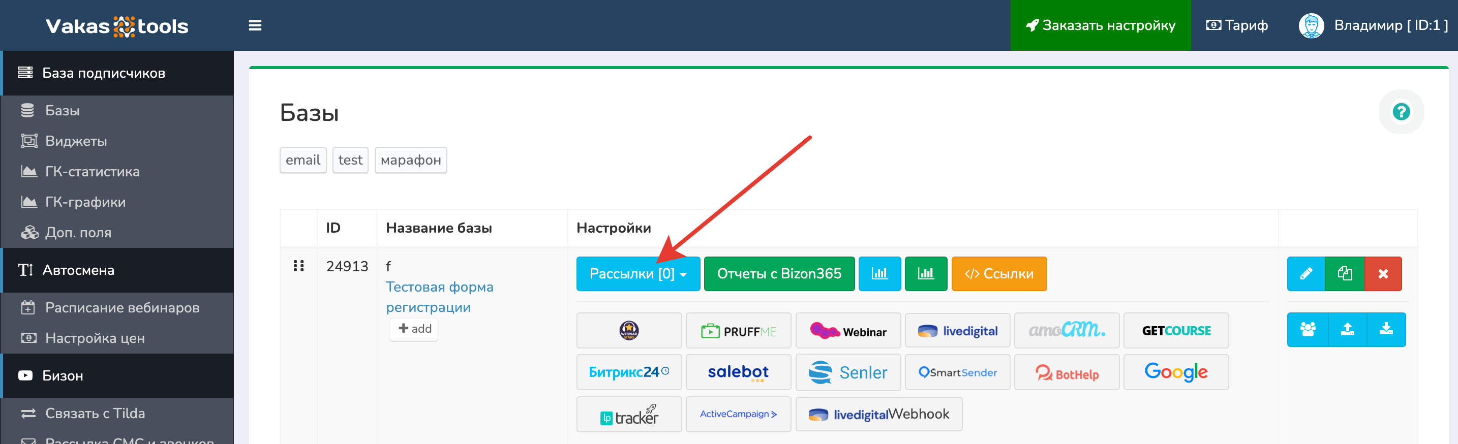Open Виджеты in the sidebar

pos(76,141)
